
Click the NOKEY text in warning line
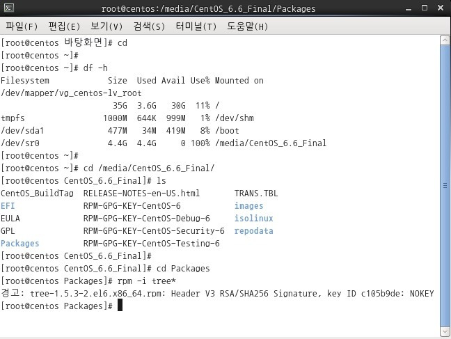point(422,294)
